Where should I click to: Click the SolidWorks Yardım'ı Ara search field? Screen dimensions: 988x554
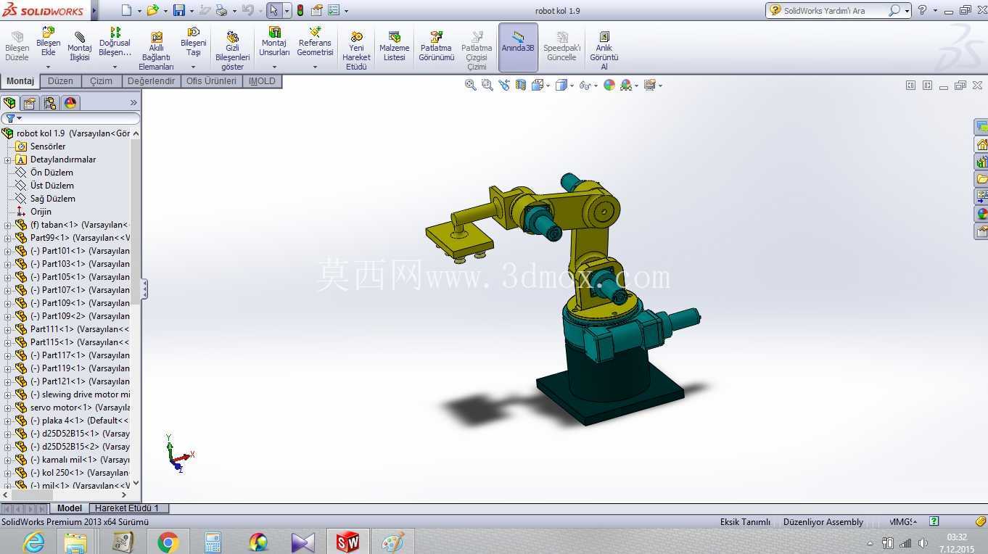(x=834, y=10)
